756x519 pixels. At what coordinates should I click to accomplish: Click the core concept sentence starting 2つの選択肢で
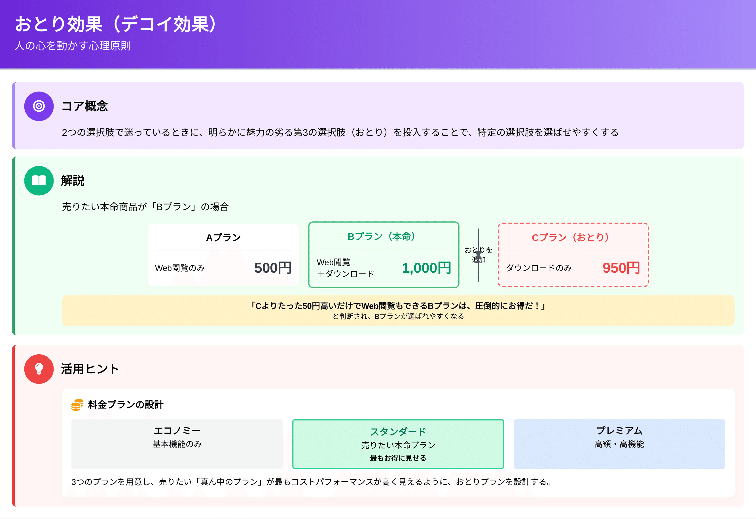(x=340, y=132)
